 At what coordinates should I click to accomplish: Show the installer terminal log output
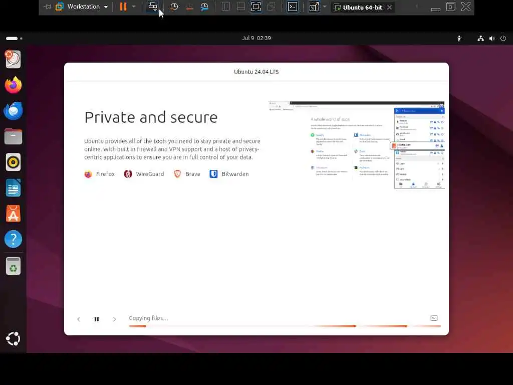[x=434, y=318]
